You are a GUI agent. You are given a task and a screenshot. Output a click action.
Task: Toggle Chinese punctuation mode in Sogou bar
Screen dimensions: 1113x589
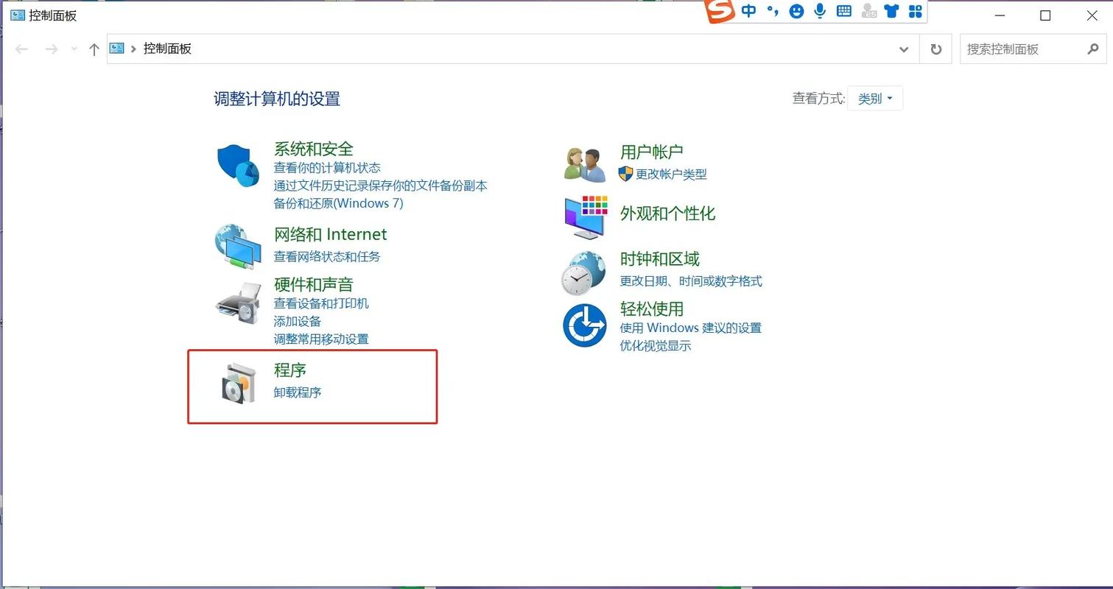(772, 11)
